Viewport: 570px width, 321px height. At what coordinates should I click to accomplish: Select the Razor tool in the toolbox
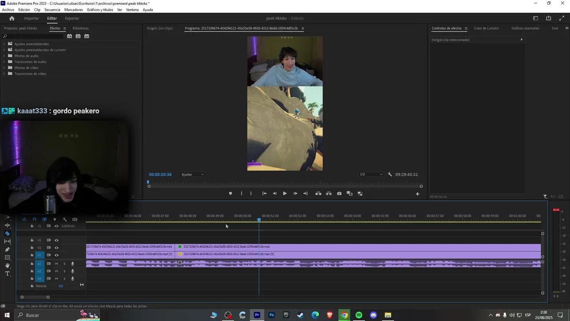point(8,234)
